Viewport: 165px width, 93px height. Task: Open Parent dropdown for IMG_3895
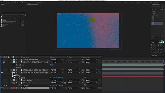(92, 83)
